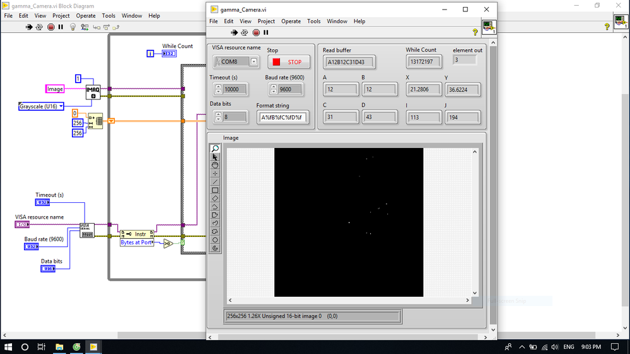This screenshot has height=354, width=630.
Task: Click Timeout increment stepper
Action: pos(218,87)
